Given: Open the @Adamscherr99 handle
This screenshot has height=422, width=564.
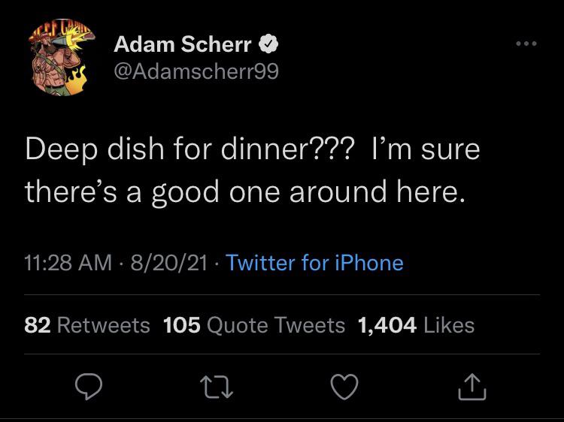Looking at the screenshot, I should 196,71.
